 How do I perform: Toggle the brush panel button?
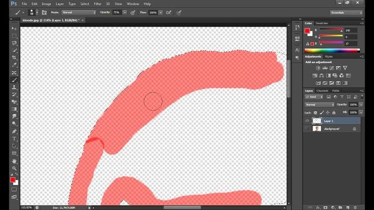pos(44,12)
